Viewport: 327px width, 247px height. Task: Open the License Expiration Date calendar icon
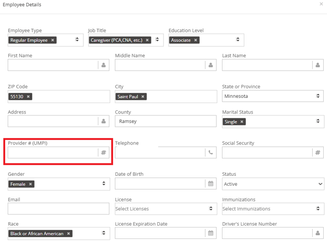click(x=211, y=233)
